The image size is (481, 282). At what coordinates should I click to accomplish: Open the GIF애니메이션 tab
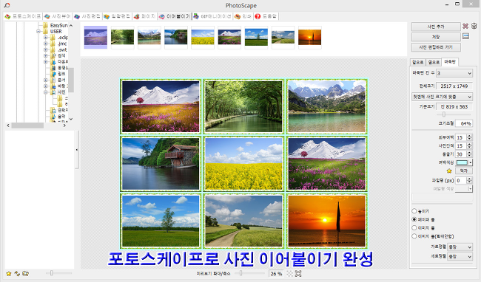point(212,16)
